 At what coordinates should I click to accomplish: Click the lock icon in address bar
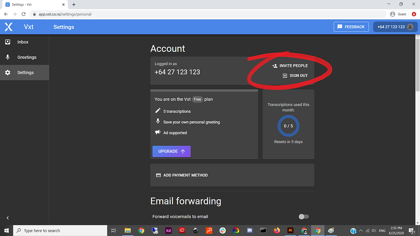(x=34, y=14)
